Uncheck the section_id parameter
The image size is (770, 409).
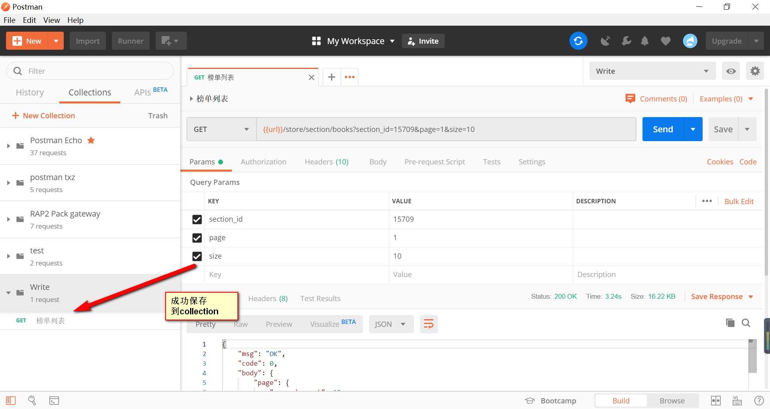click(197, 219)
